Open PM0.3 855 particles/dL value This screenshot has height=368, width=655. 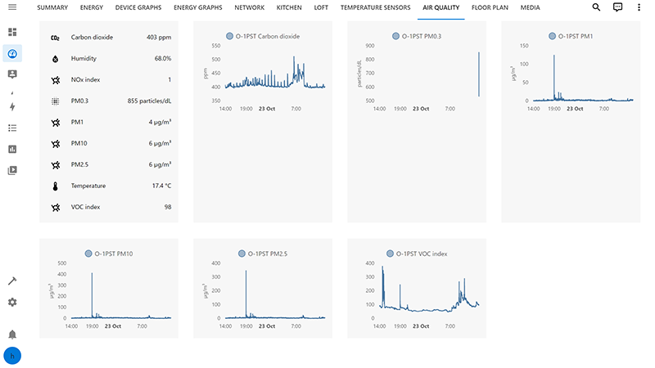pos(149,101)
